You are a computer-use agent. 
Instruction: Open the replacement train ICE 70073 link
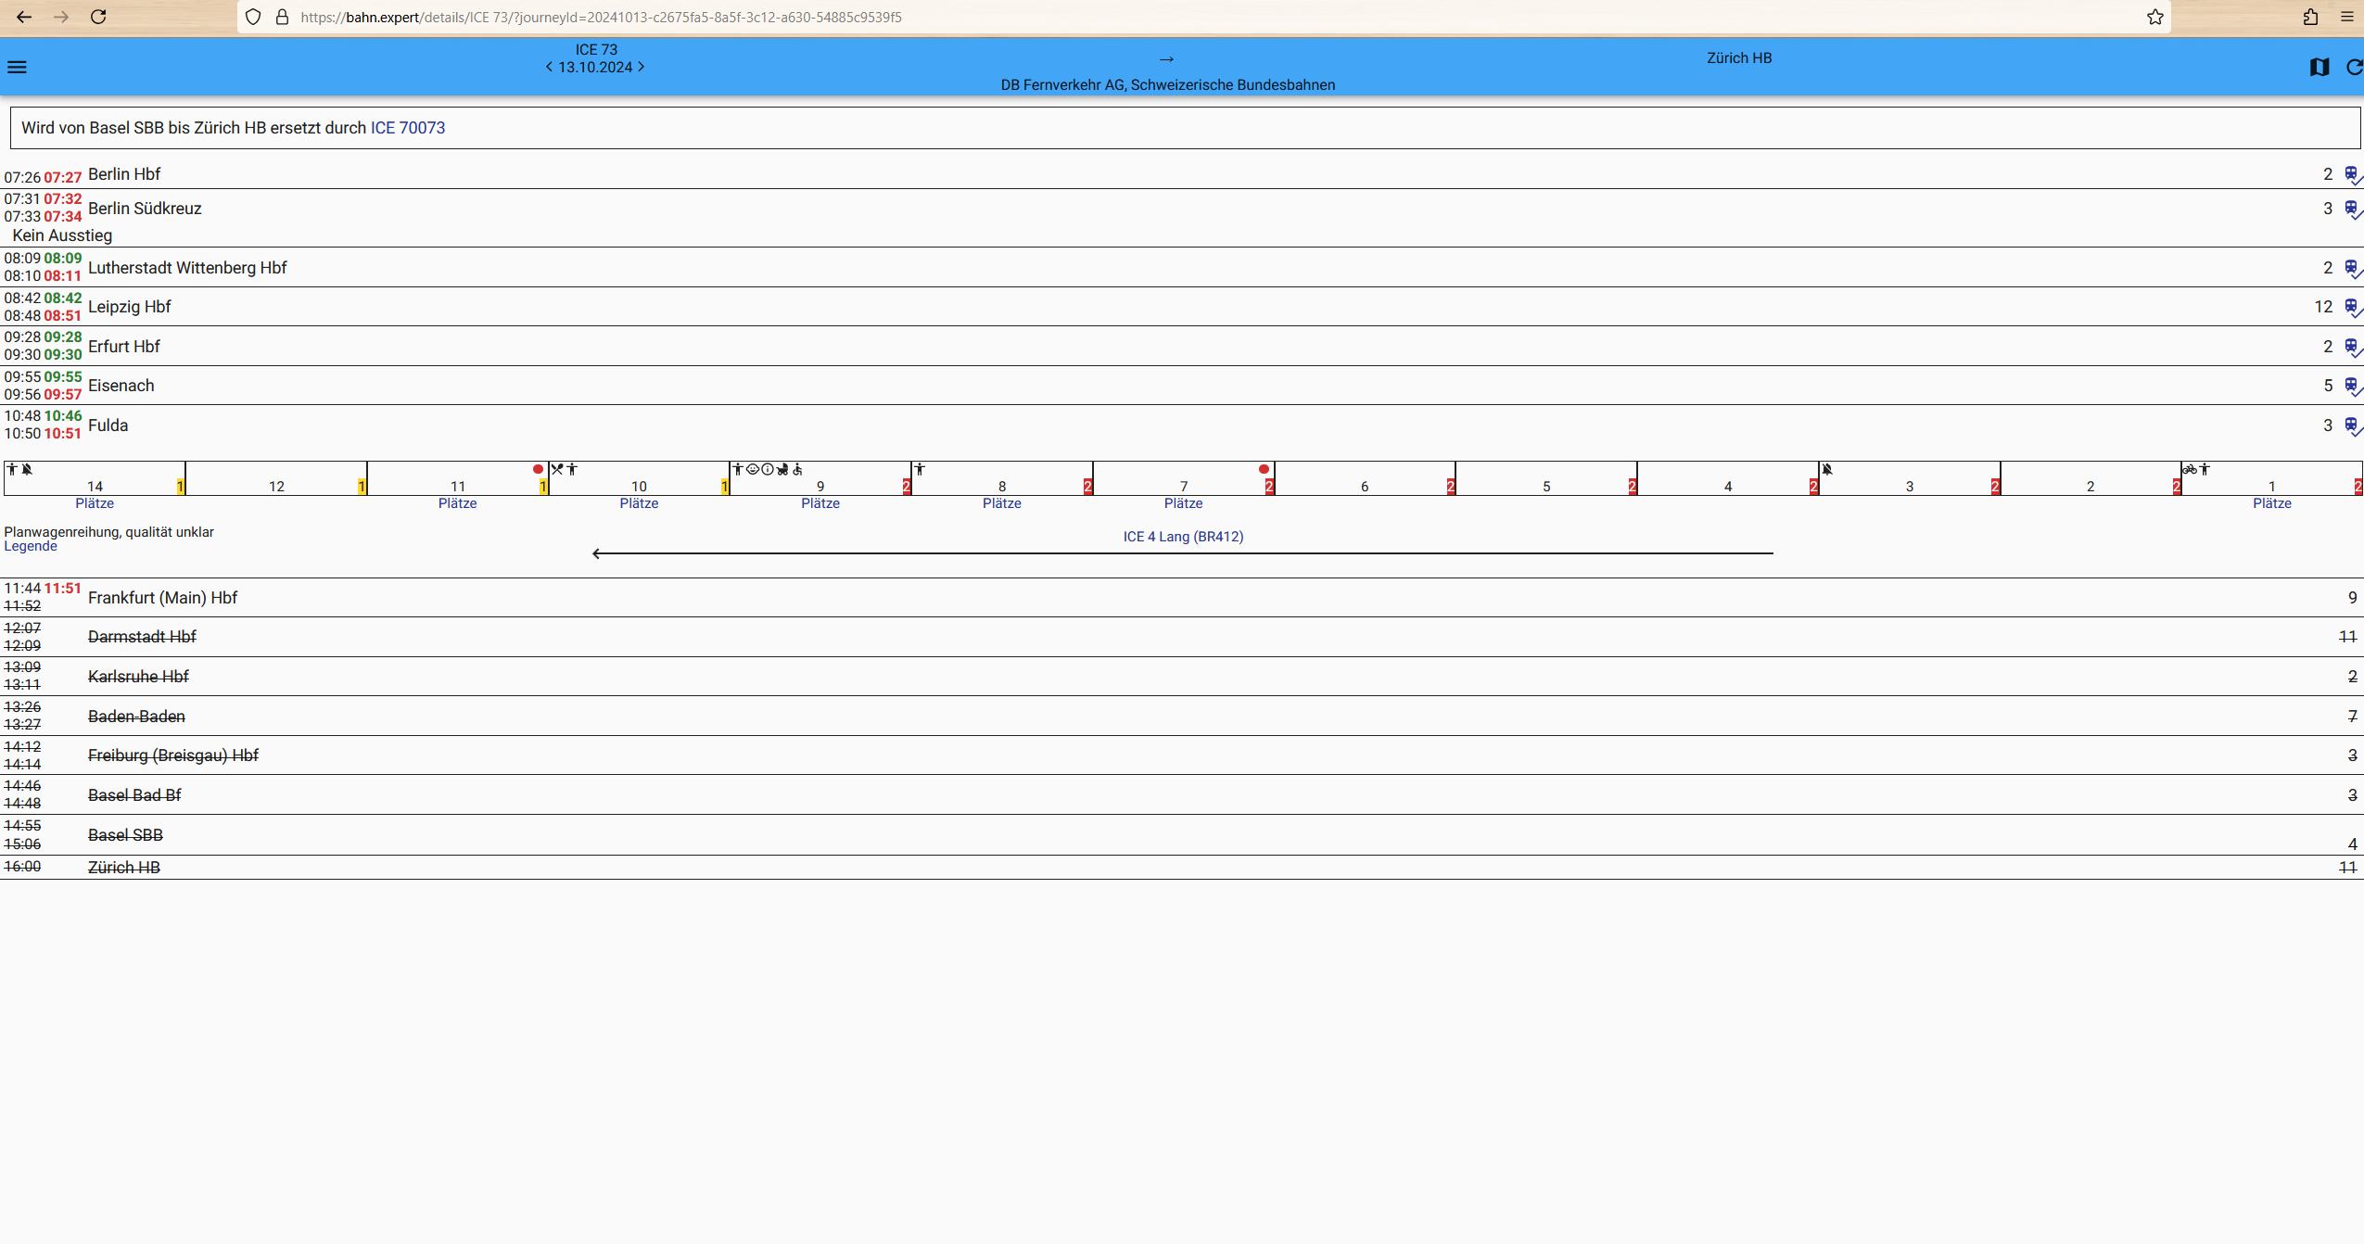point(408,128)
